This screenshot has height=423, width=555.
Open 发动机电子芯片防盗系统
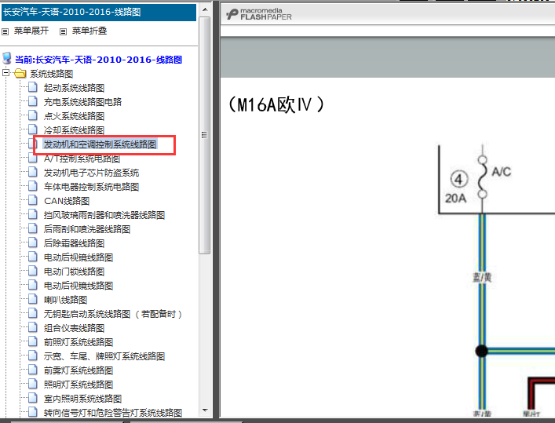tap(91, 173)
